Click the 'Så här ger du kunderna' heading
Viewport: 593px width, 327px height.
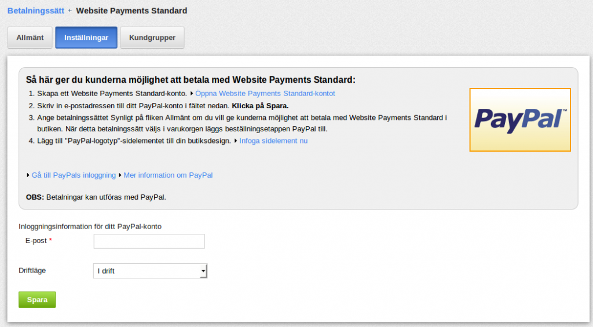191,80
